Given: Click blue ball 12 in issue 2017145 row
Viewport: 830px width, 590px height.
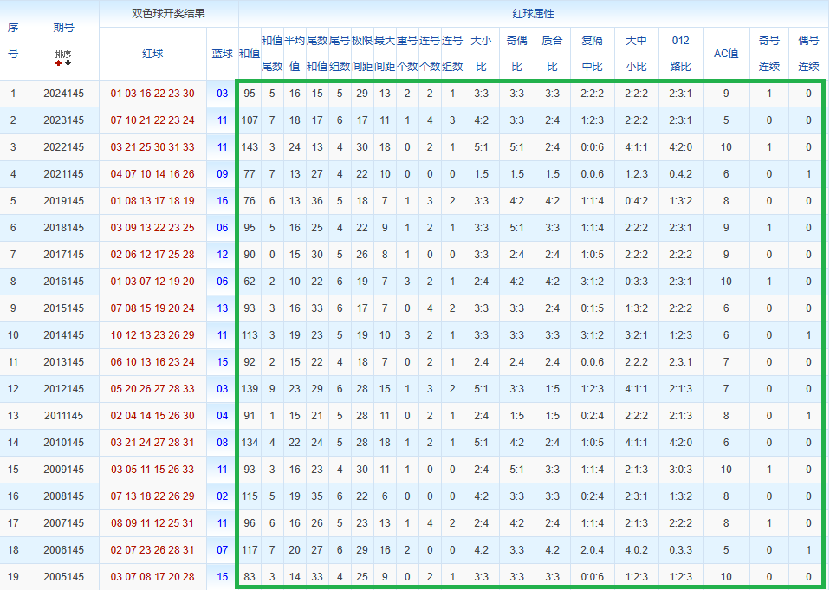Looking at the screenshot, I should (223, 255).
